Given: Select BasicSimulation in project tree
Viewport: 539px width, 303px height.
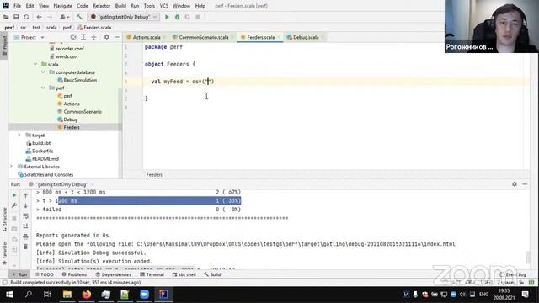Looking at the screenshot, I should coord(80,80).
